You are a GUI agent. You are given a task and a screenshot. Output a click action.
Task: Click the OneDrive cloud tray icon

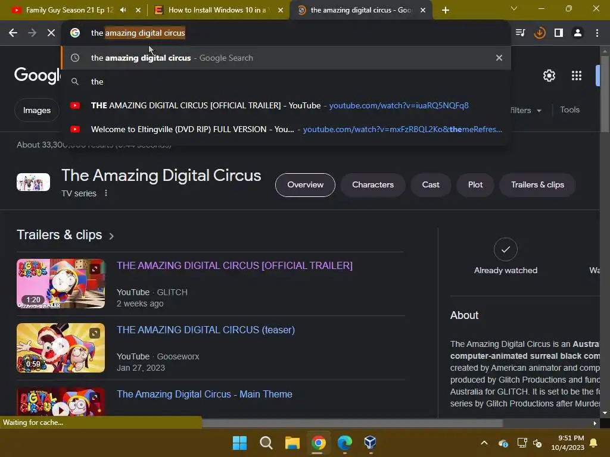503,443
